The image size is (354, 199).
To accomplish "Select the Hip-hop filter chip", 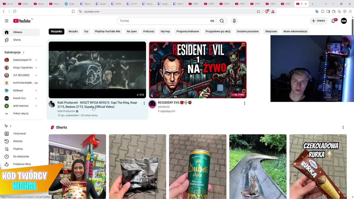I will 165,31.
